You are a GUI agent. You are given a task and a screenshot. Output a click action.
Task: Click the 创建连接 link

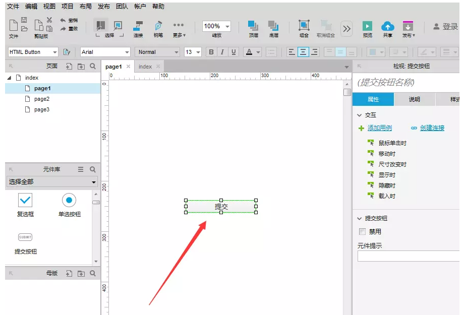(x=432, y=128)
